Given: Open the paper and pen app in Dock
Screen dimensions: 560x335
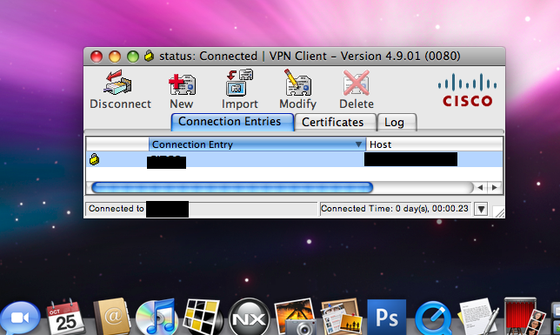Looking at the screenshot, I should coord(478,317).
